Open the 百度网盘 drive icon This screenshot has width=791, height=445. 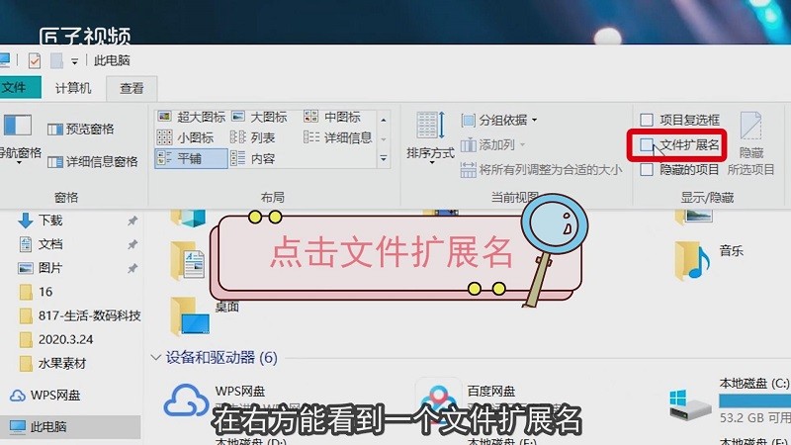(438, 400)
